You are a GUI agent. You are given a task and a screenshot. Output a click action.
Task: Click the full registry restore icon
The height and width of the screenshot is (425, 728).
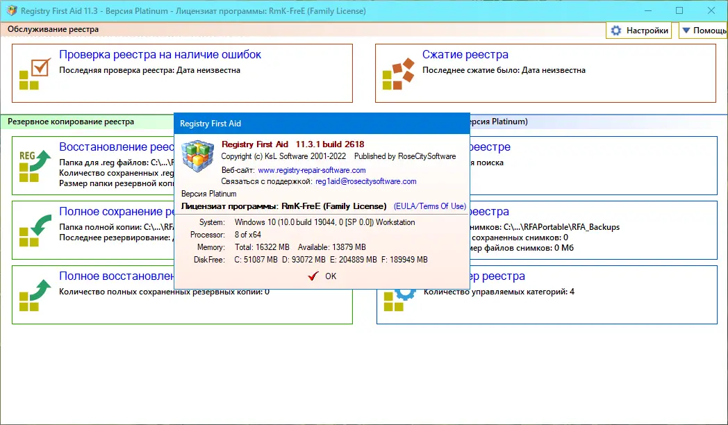(35, 295)
